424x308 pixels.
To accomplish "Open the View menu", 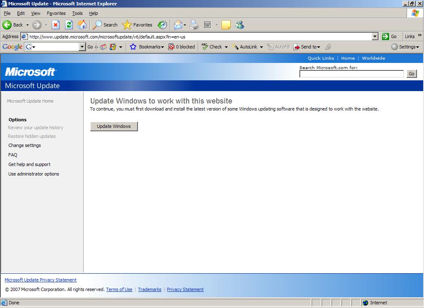I will 36,13.
